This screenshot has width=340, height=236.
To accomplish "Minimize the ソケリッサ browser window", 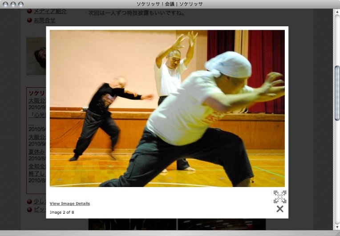I will pos(13,4).
